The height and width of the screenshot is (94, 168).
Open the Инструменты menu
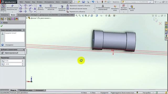49,2
